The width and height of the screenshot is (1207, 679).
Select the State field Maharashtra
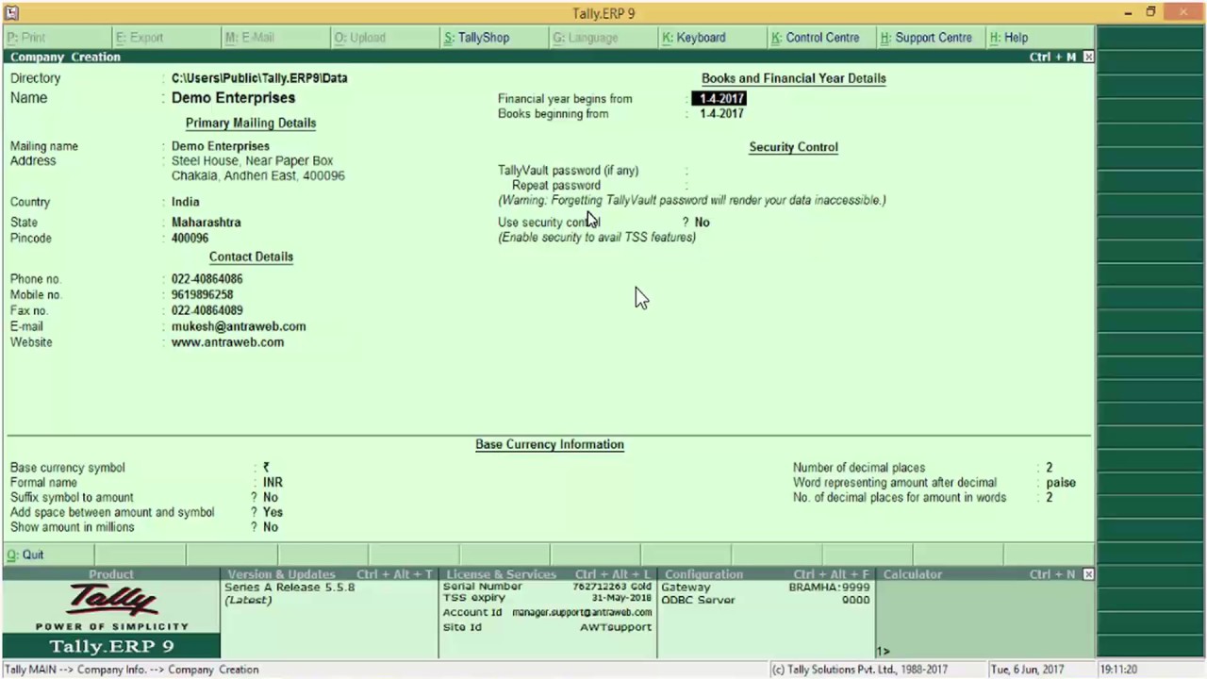tap(206, 223)
